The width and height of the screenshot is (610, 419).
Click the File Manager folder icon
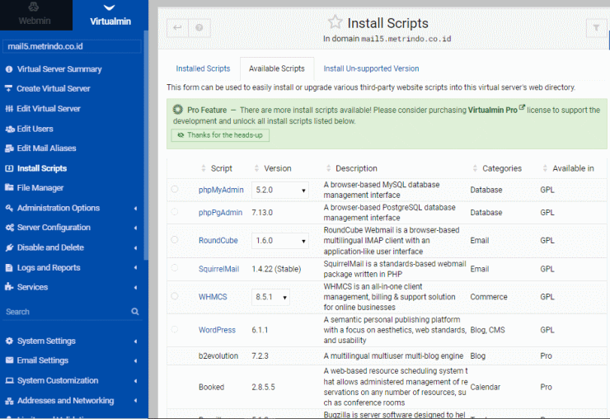[x=9, y=188]
